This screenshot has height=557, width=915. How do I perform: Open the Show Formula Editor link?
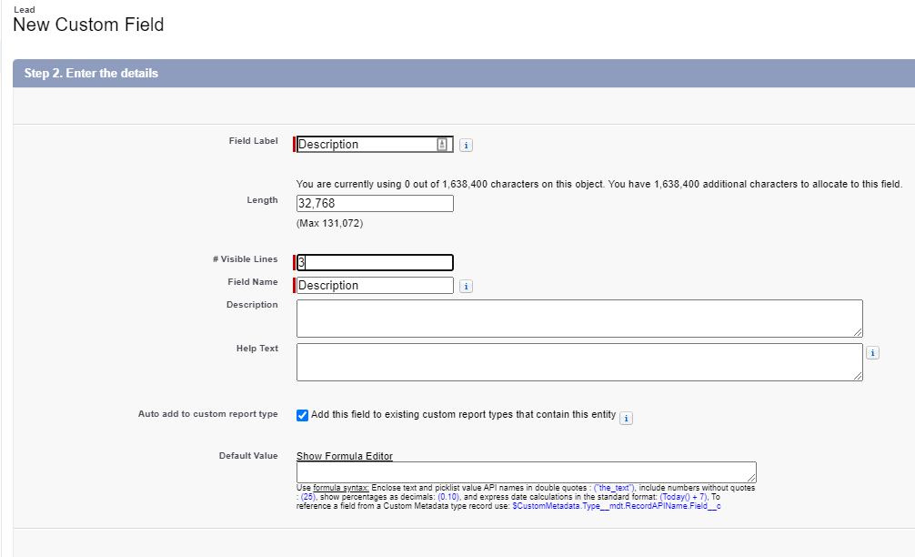pyautogui.click(x=344, y=455)
